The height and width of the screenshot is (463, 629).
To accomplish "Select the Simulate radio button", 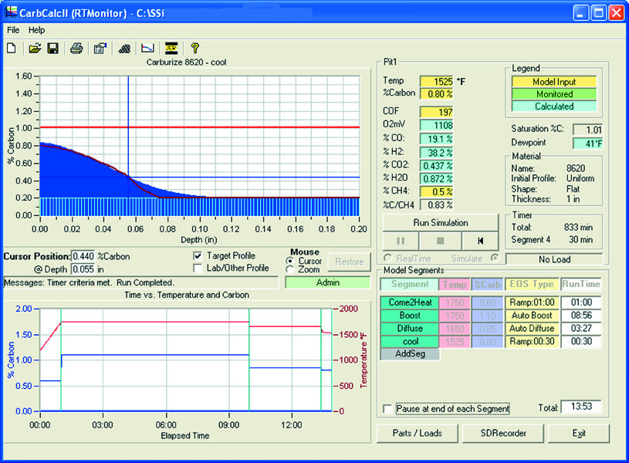I will point(495,258).
